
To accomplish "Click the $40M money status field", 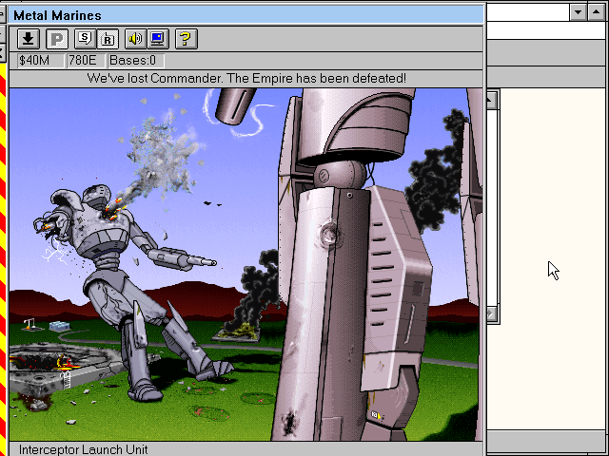I will coord(40,61).
